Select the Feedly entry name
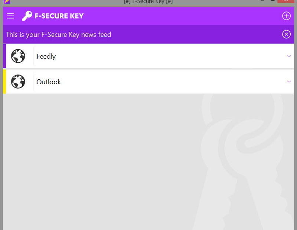This screenshot has height=230, width=297. (x=46, y=56)
